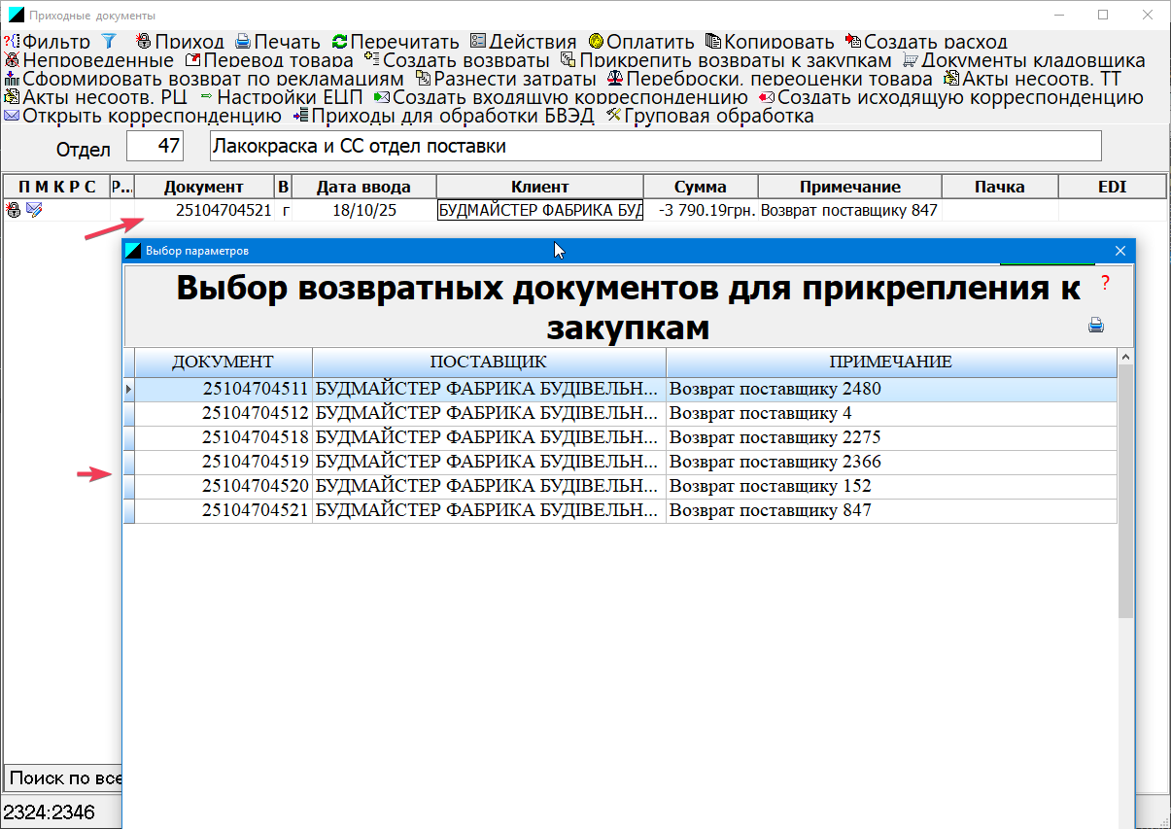
Task: Click the red question mark help icon
Action: coord(1105,284)
